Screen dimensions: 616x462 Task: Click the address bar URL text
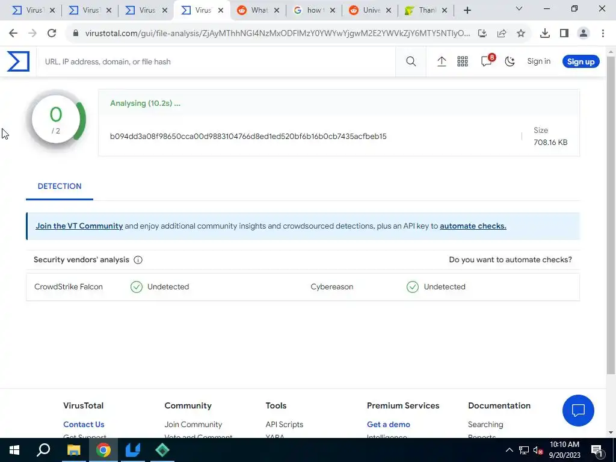coord(277,34)
